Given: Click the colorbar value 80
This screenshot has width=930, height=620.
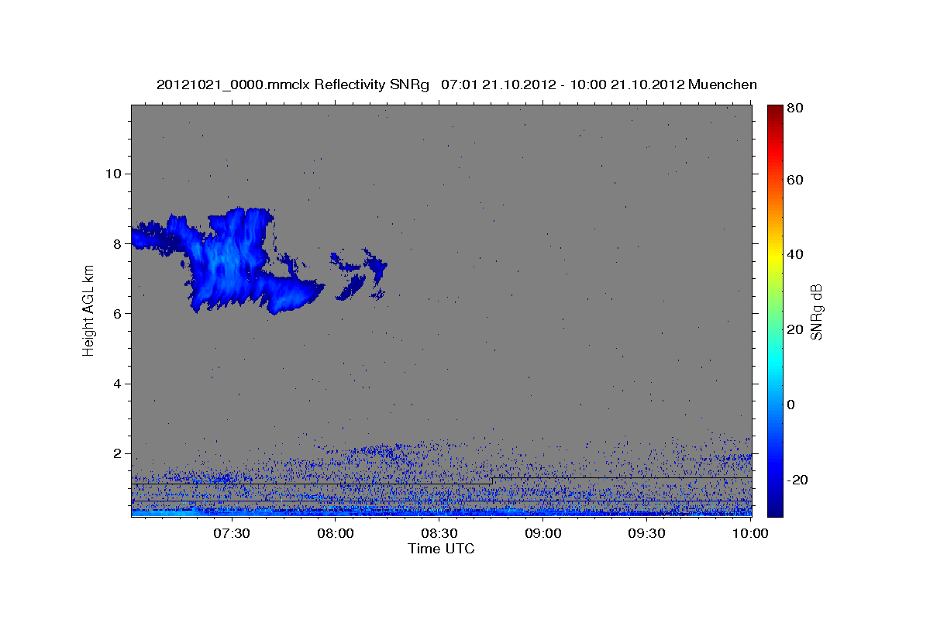Looking at the screenshot, I should point(797,108).
